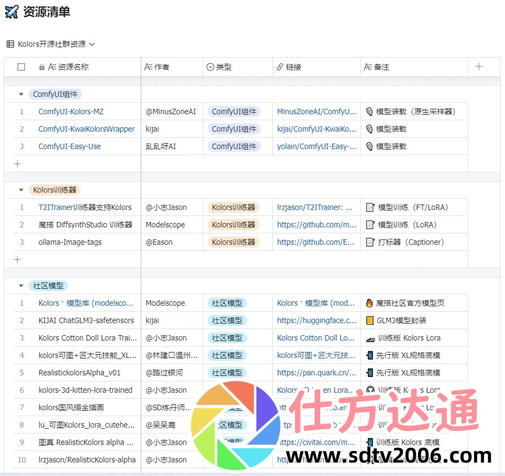The height and width of the screenshot is (476, 505).
Task: Toggle the select-all checkbox in header
Action: tap(21, 67)
